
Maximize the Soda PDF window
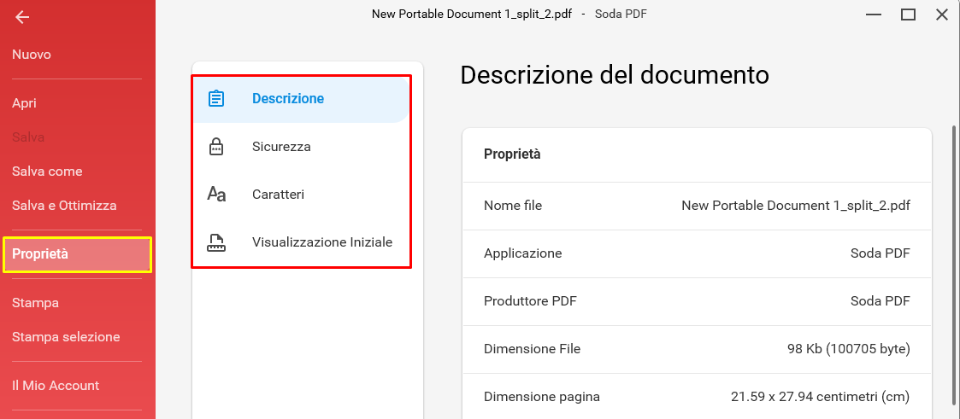[x=908, y=14]
